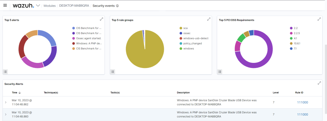Go to Modules breadcrumb
This screenshot has height=121, width=327.
(49, 6)
